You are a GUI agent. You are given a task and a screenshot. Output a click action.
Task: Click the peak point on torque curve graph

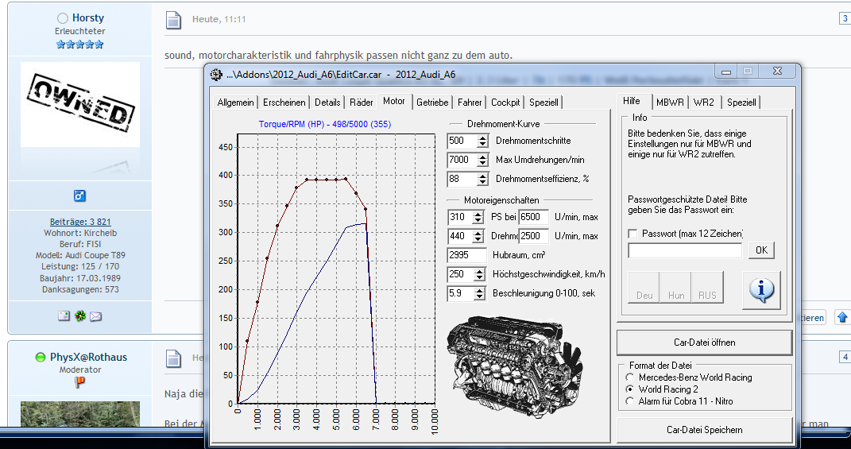[346, 179]
